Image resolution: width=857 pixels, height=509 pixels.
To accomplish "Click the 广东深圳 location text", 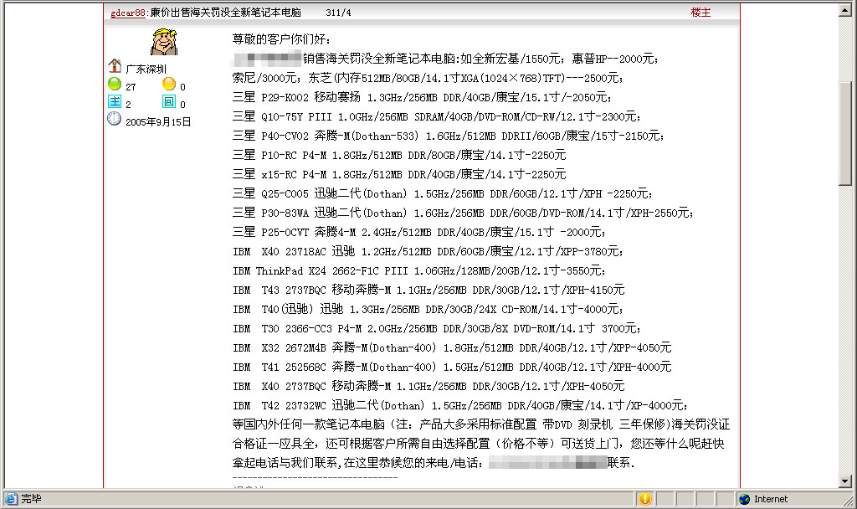I will click(x=146, y=69).
